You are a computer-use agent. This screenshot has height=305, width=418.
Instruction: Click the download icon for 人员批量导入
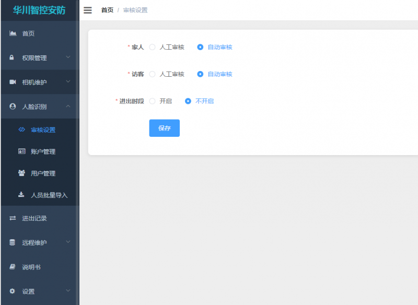(21, 195)
